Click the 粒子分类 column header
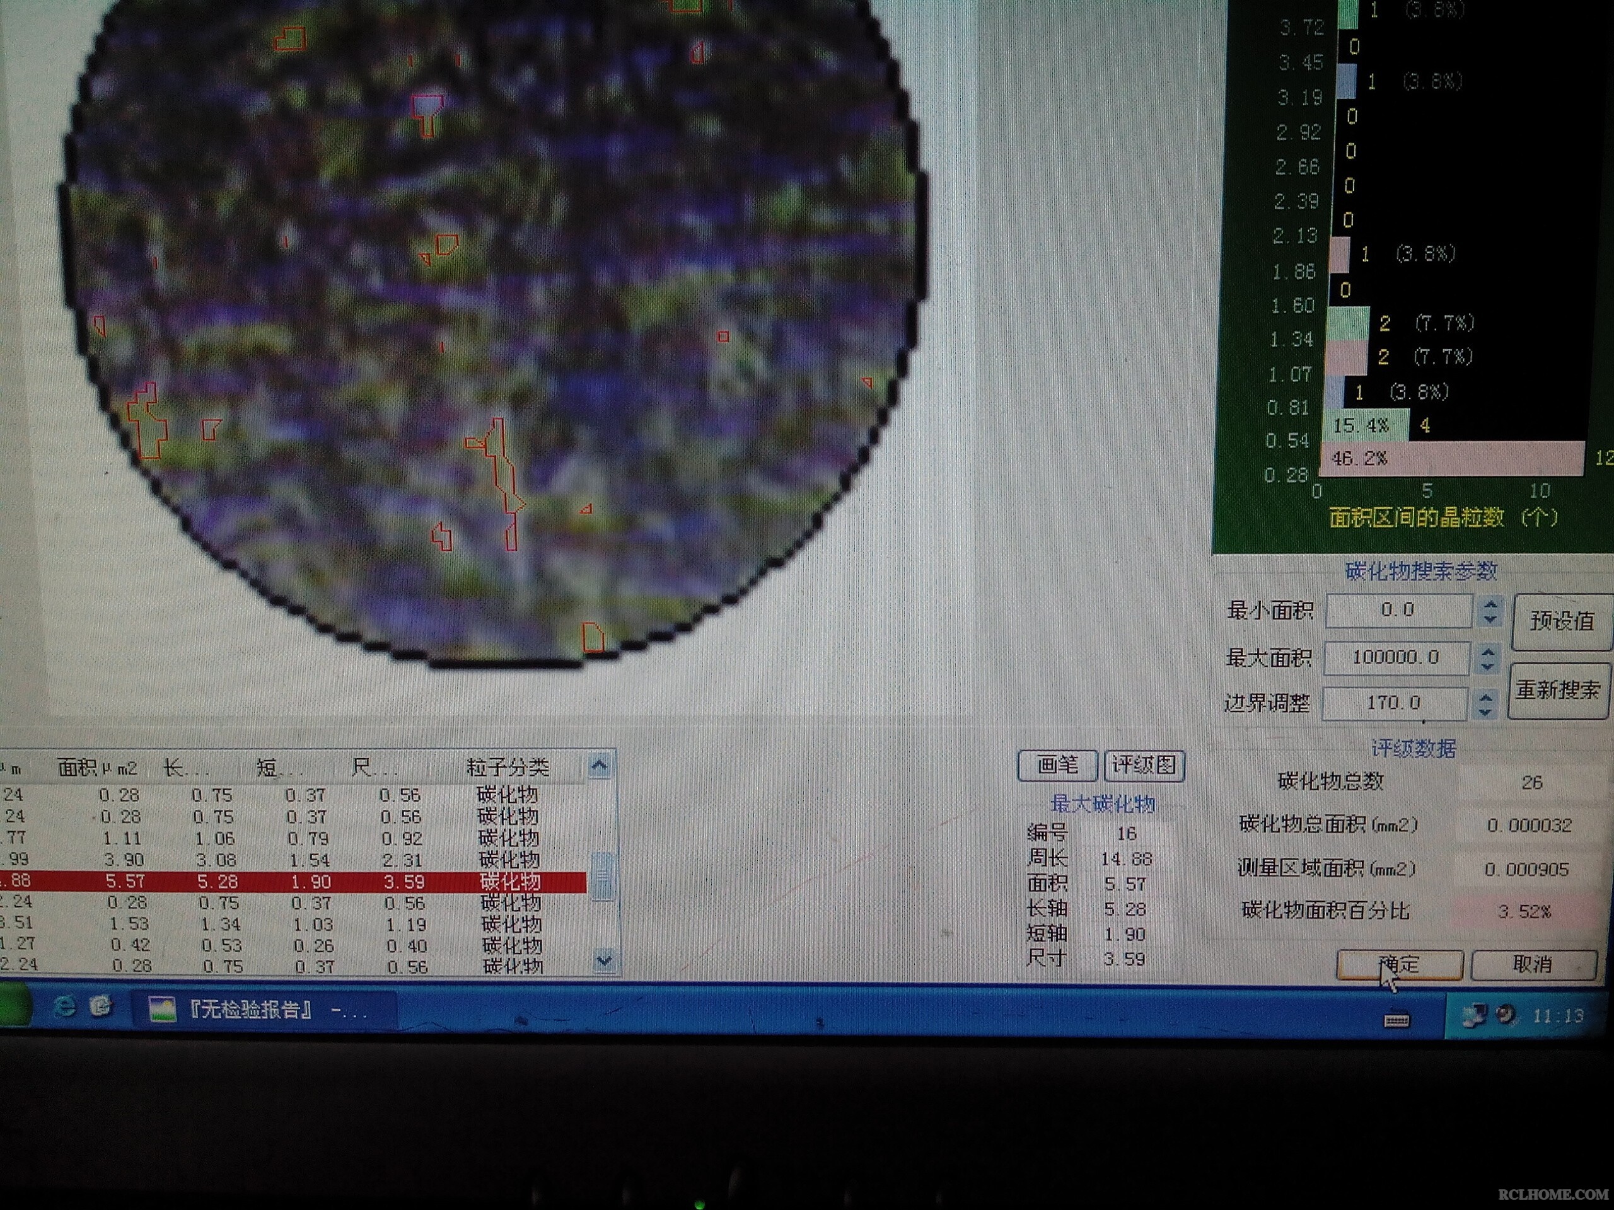Viewport: 1614px width, 1210px height. click(x=507, y=768)
